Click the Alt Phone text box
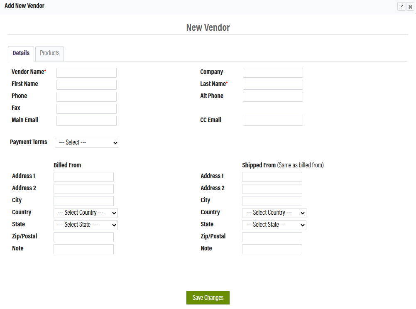The height and width of the screenshot is (309, 416). click(x=273, y=97)
